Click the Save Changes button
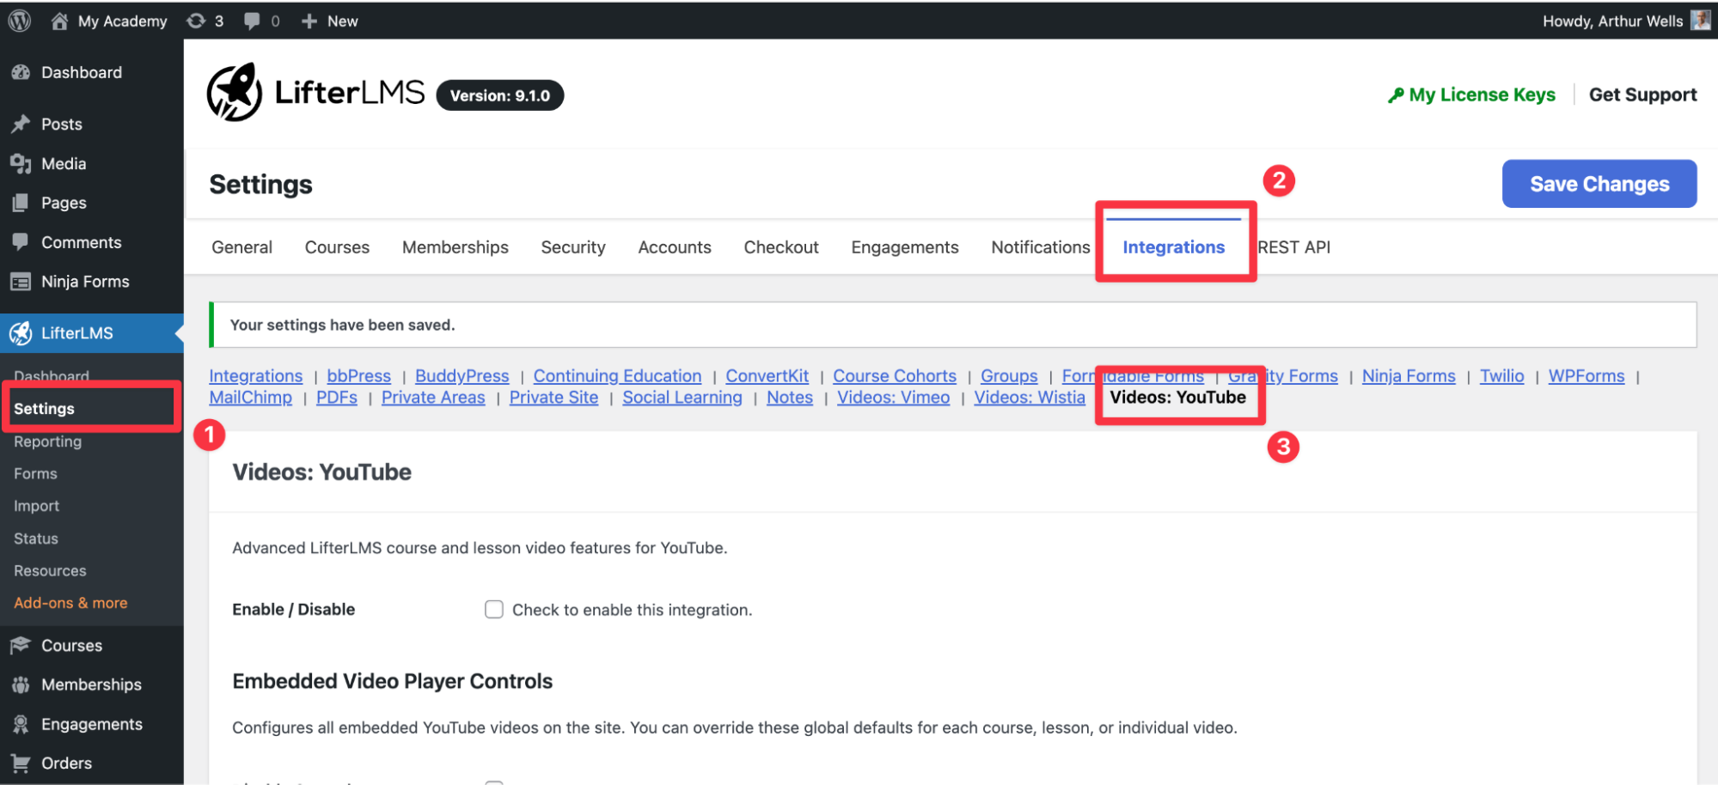Viewport: 1718px width, 785px height. (x=1599, y=184)
